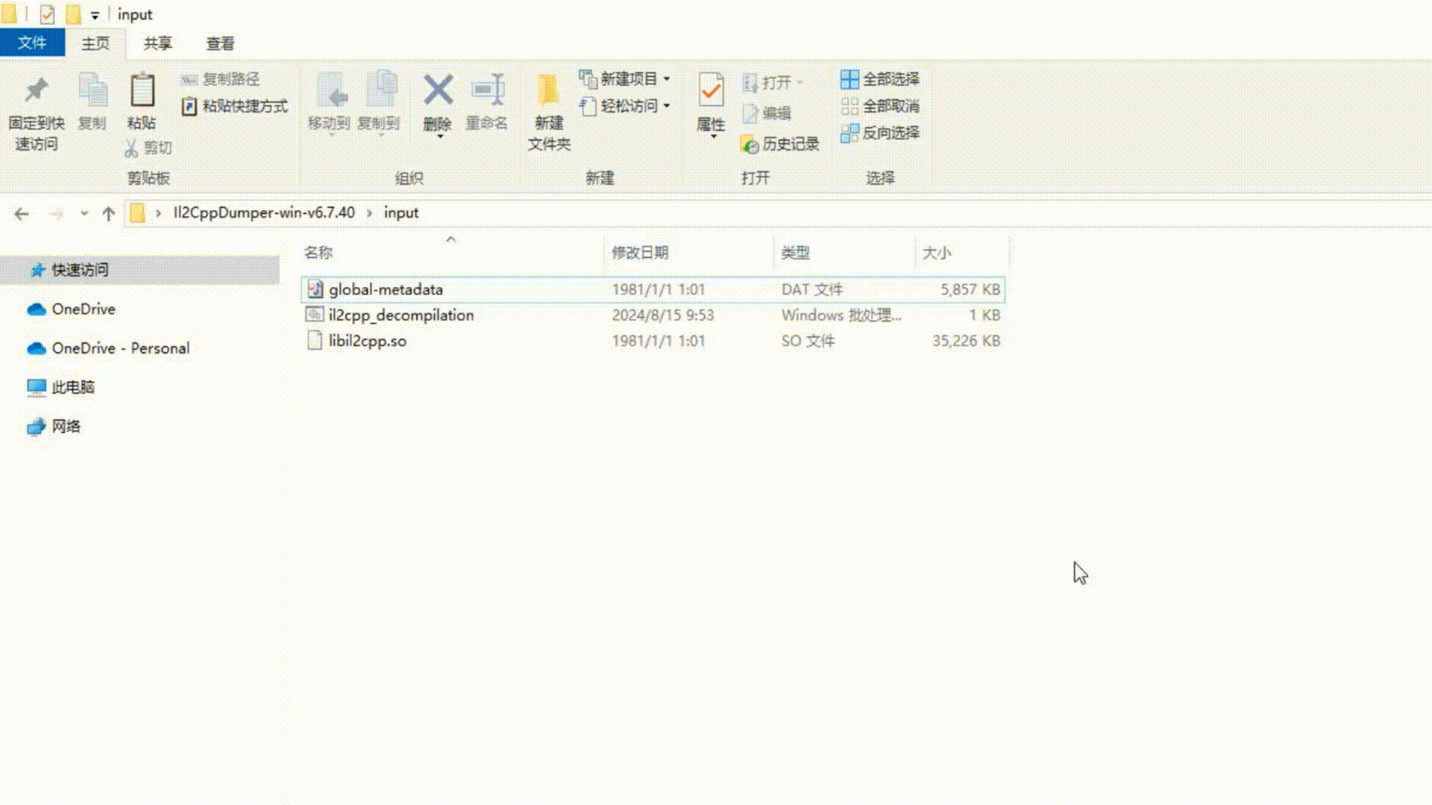Click the global-metadata DAT file icon
The height and width of the screenshot is (805, 1432).
(315, 289)
